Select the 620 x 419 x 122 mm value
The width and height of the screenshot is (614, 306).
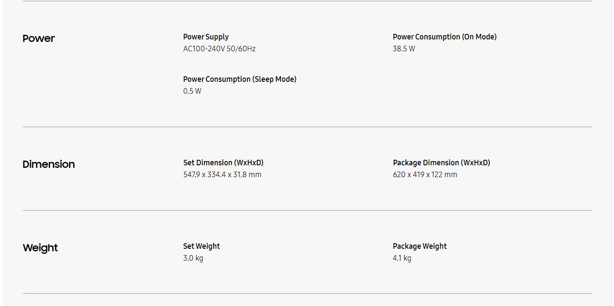(425, 175)
